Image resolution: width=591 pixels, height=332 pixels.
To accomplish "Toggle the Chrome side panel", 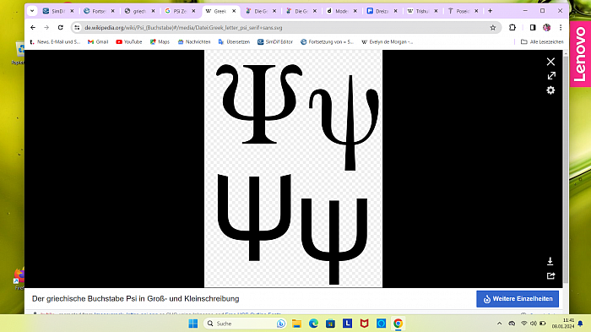I will 533,28.
